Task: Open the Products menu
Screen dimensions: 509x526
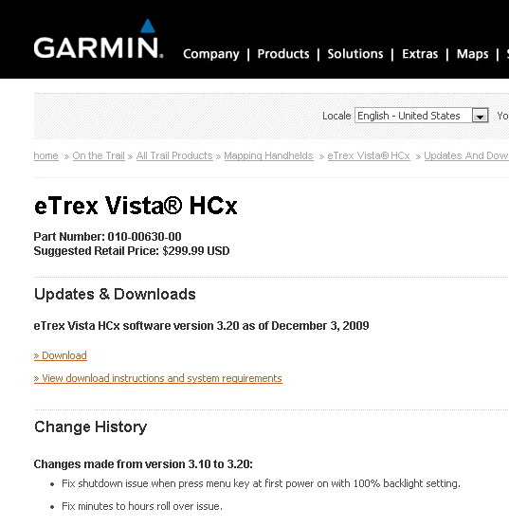Action: 283,54
